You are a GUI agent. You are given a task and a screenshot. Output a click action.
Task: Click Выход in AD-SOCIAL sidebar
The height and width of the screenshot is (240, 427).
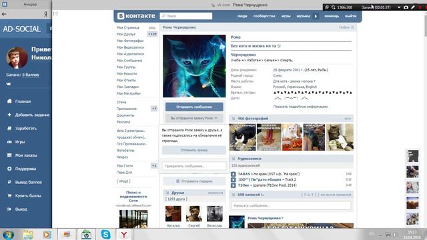pyautogui.click(x=21, y=209)
